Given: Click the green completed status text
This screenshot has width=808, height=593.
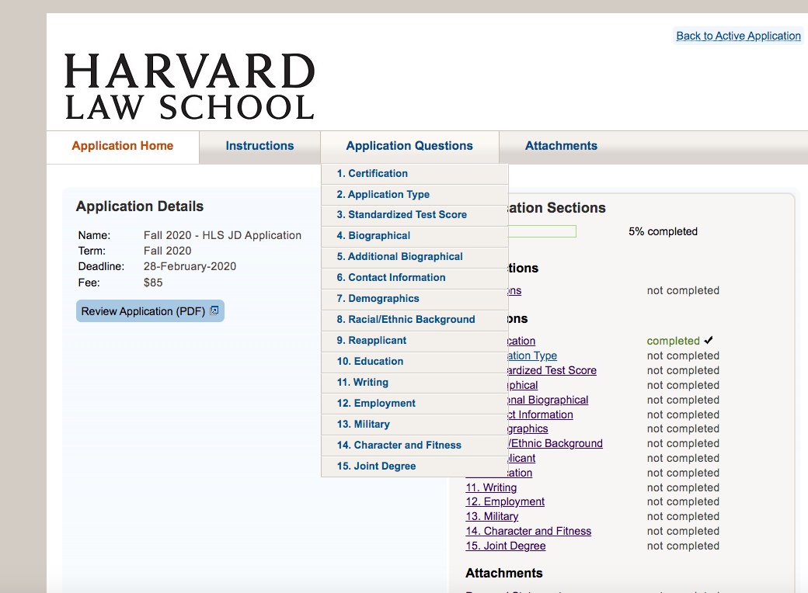Looking at the screenshot, I should 673,341.
